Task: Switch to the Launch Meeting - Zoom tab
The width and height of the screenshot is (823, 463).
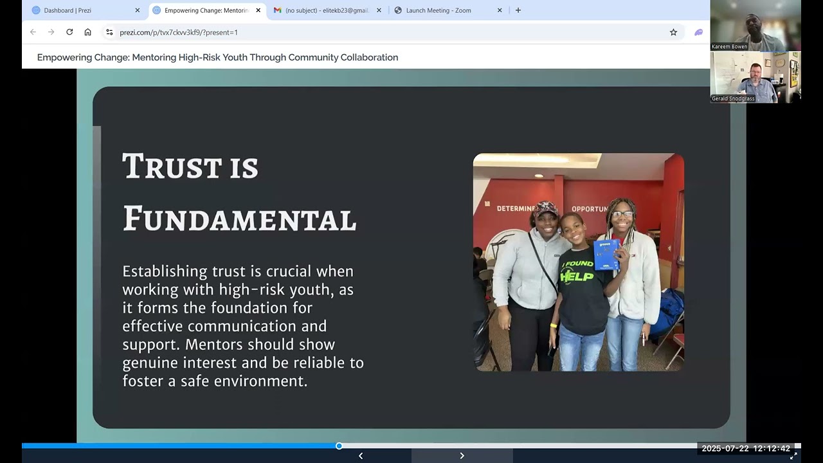Action: [448, 10]
